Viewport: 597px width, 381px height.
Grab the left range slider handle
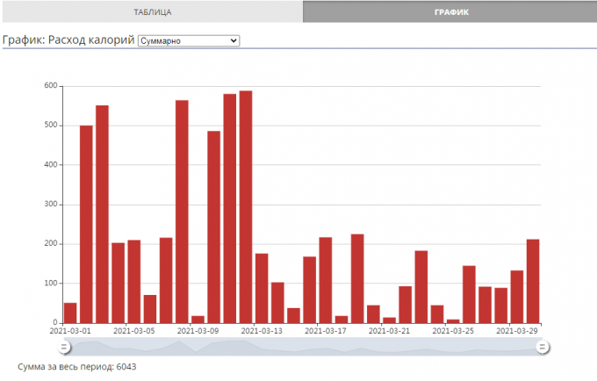(64, 347)
